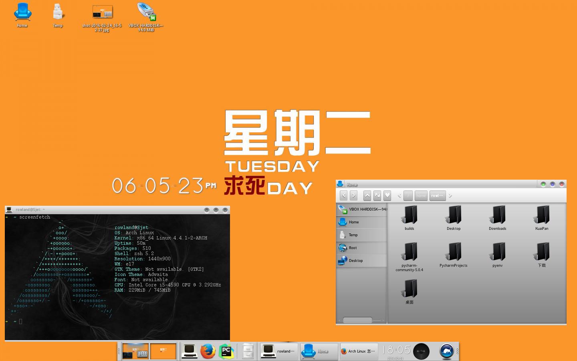This screenshot has height=361, width=577.
Task: Go up to the parent directory
Action: click(367, 195)
